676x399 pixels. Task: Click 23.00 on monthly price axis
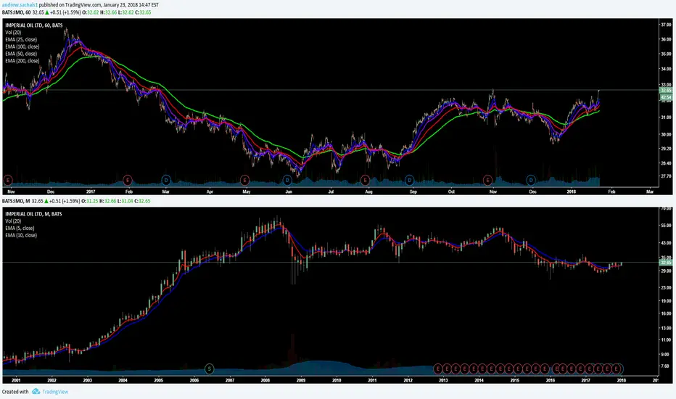tap(666, 287)
